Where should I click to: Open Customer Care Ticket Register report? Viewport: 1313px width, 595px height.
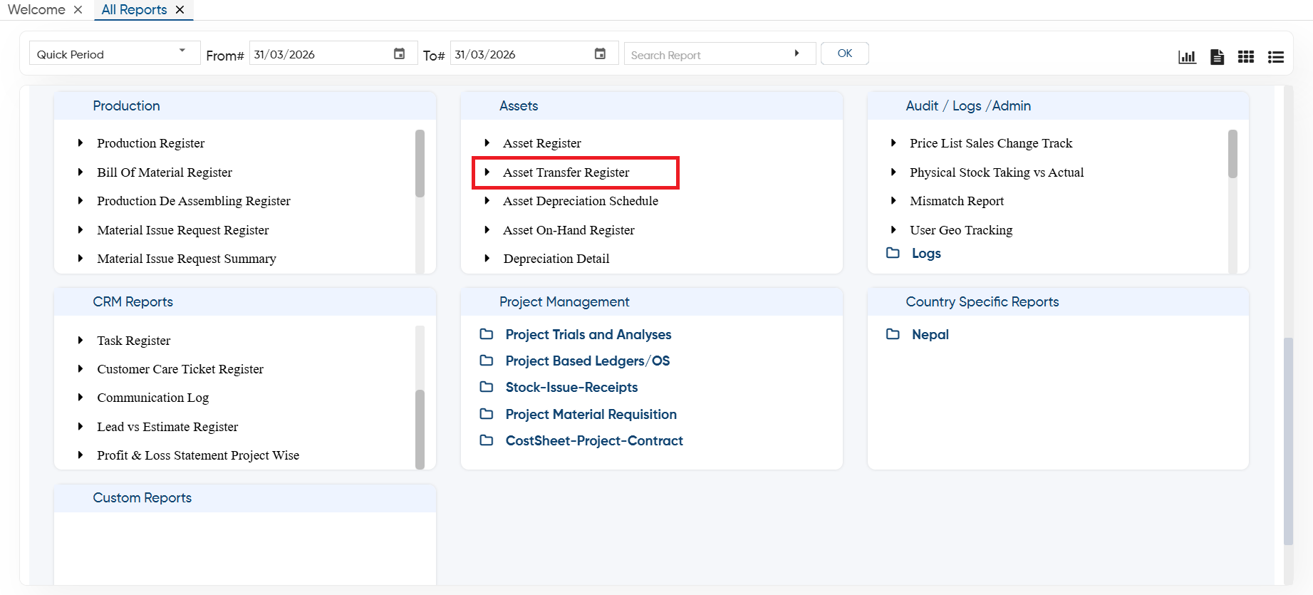[x=180, y=369]
